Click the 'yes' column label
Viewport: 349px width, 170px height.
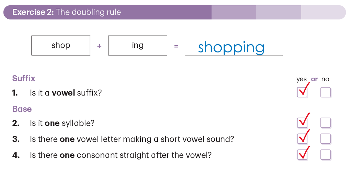(301, 79)
